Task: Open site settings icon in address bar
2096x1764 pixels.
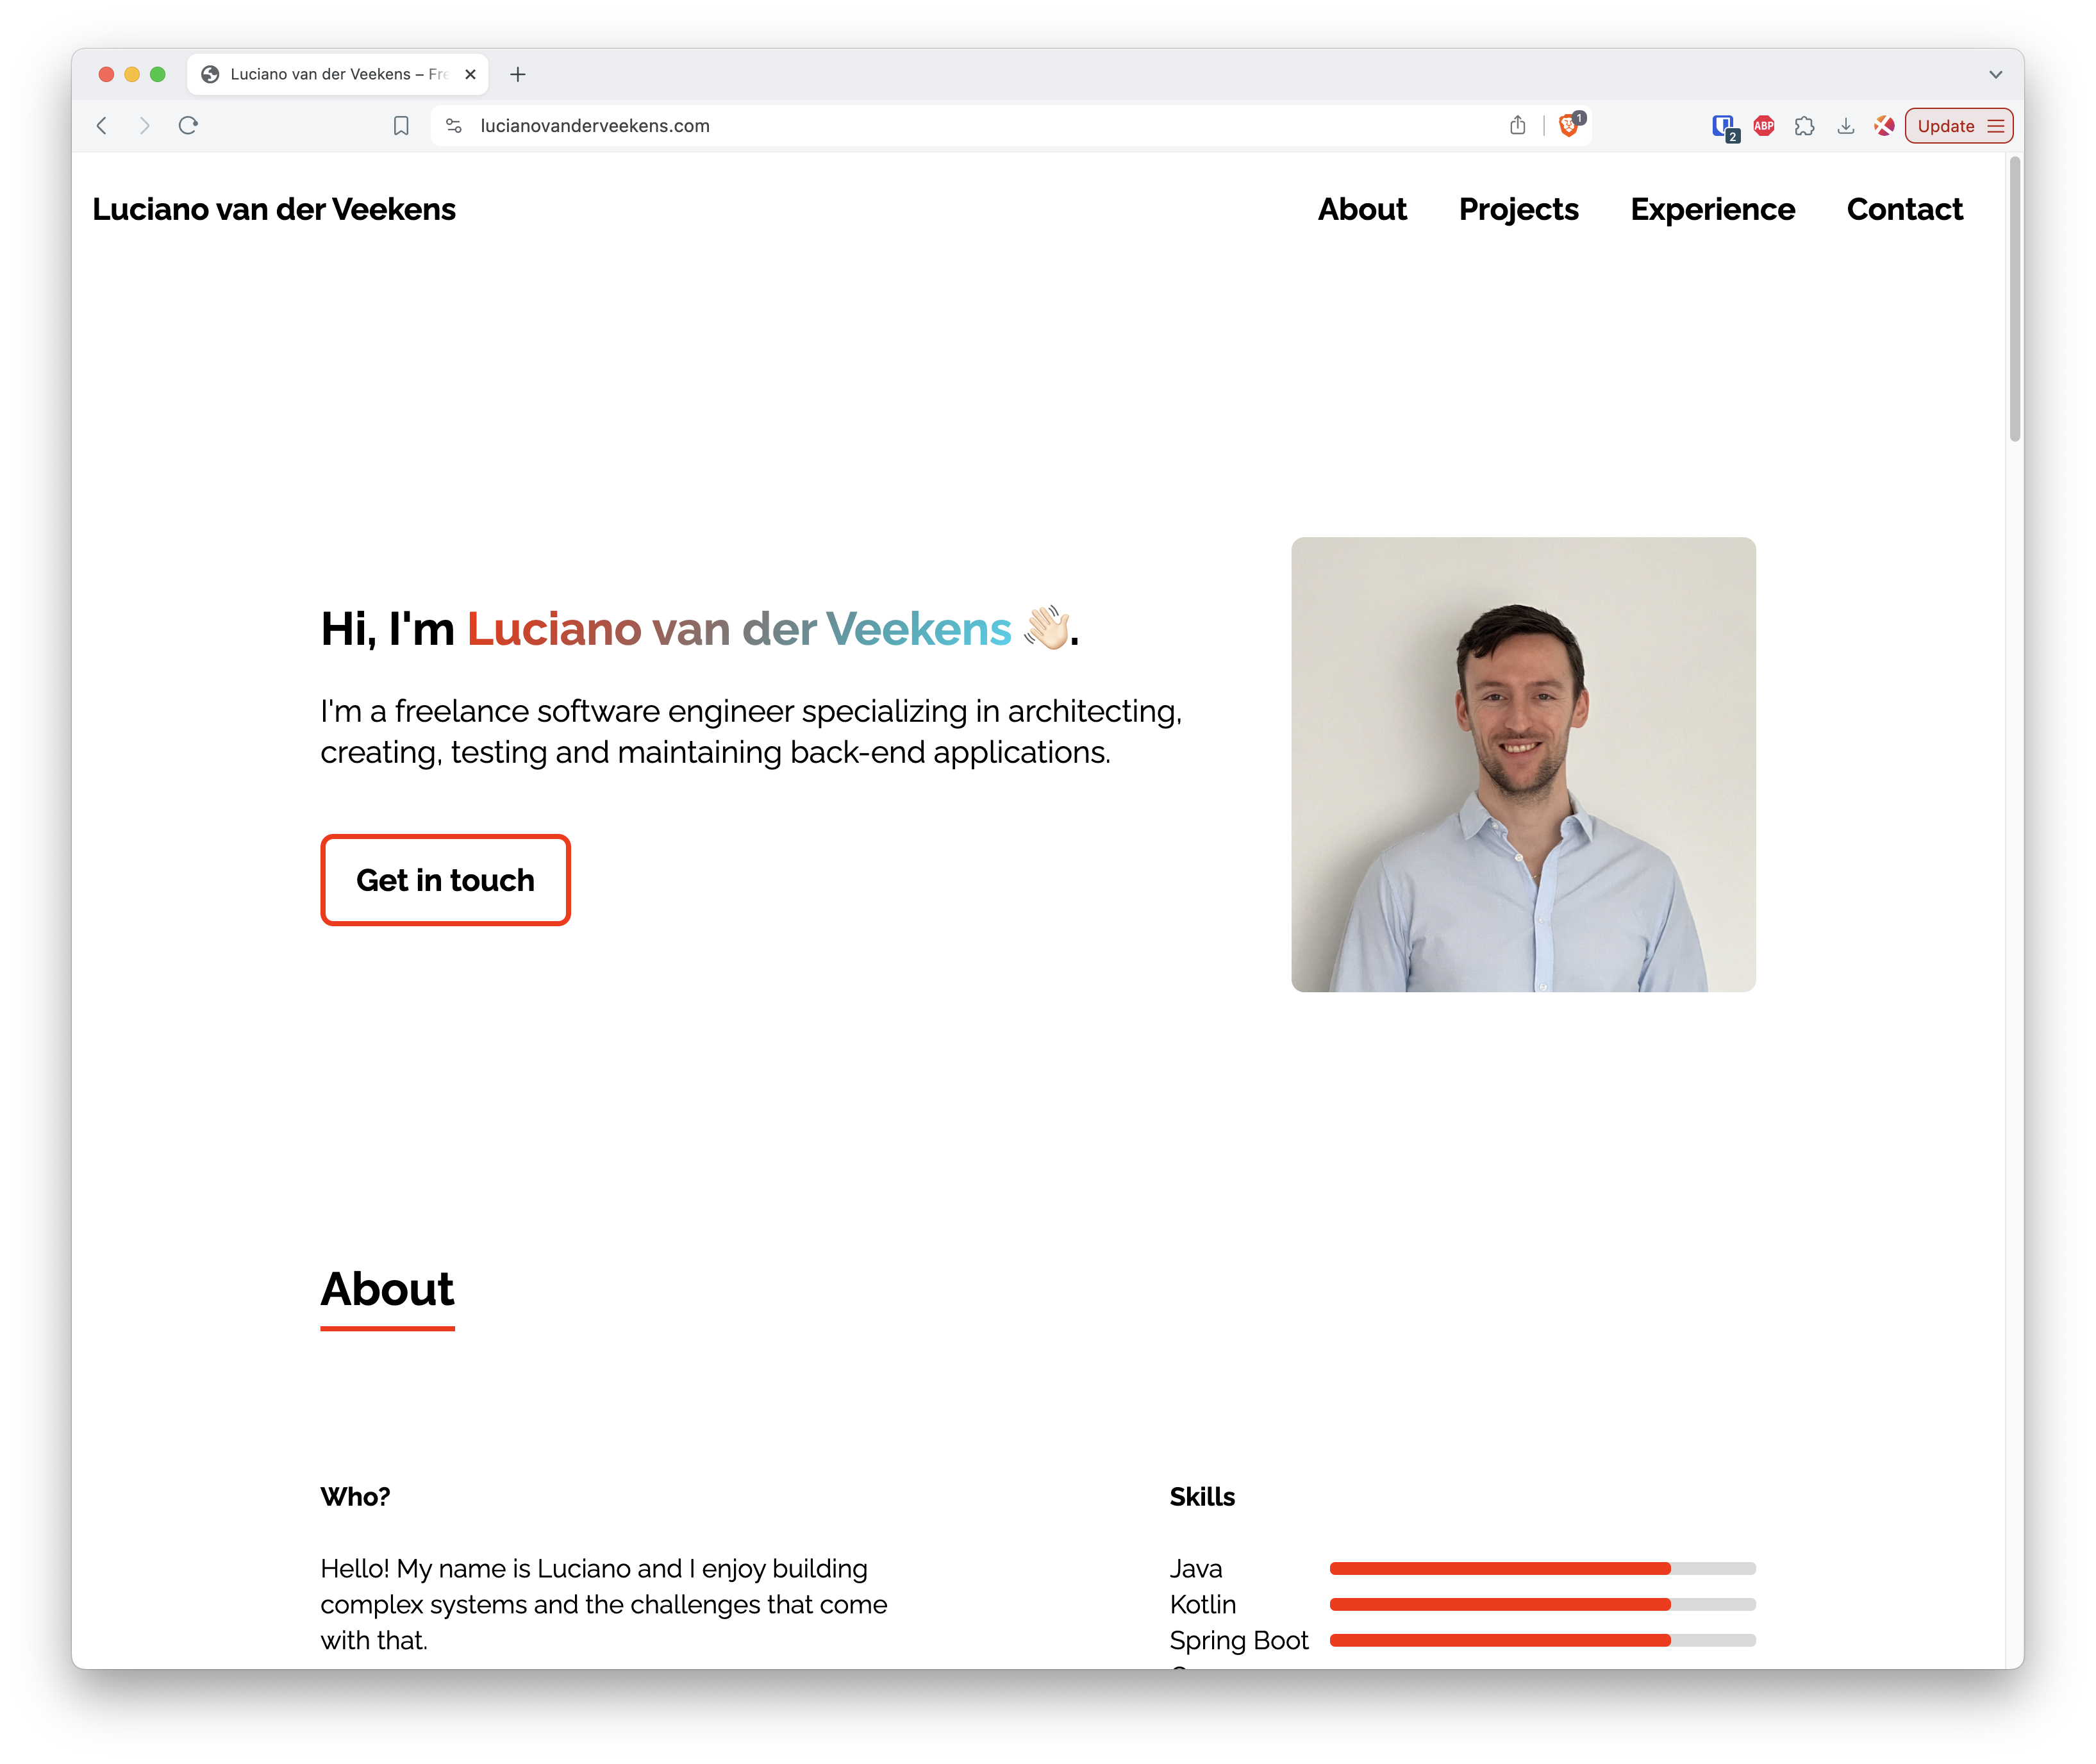Action: pos(454,126)
